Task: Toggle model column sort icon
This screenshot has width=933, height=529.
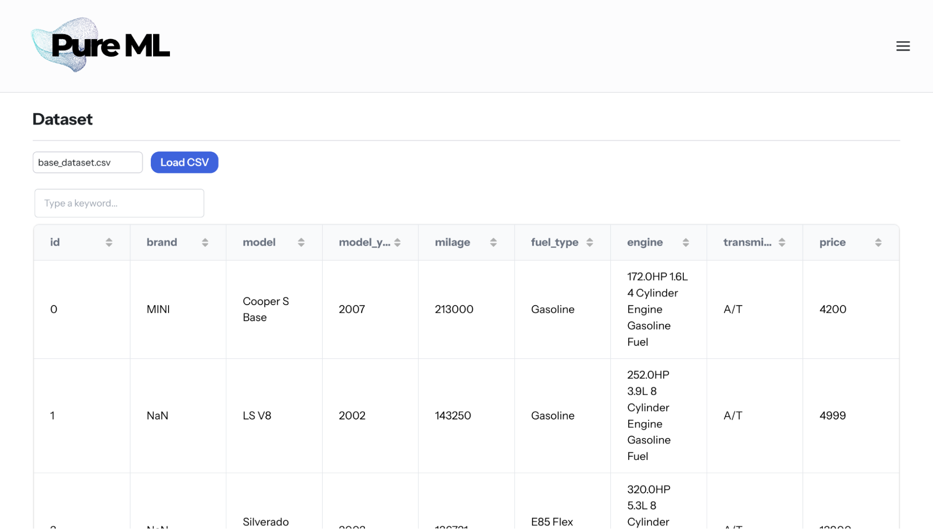Action: point(301,242)
